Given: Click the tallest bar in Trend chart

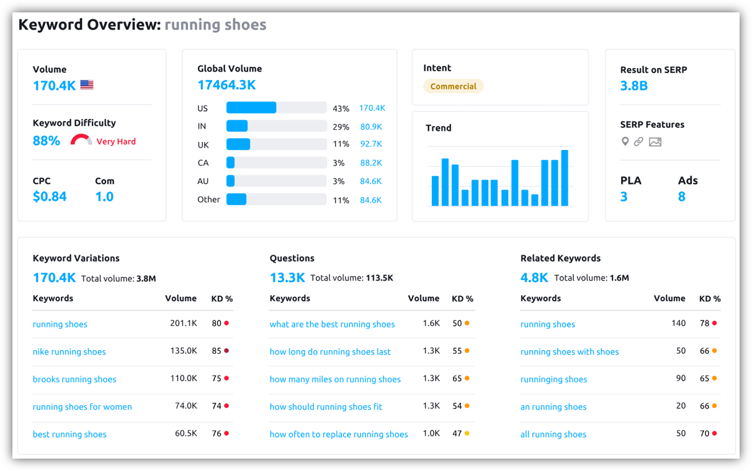Looking at the screenshot, I should pyautogui.click(x=565, y=178).
